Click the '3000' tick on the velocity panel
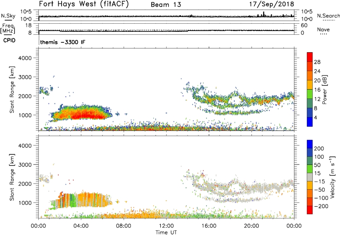This screenshot has height=235, width=340. click(25, 165)
